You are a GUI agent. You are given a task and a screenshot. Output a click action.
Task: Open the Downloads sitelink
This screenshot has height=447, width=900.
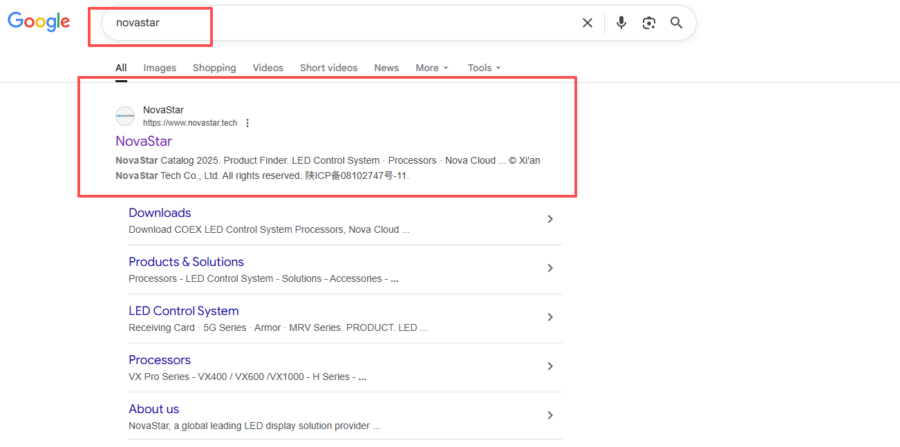(x=160, y=213)
